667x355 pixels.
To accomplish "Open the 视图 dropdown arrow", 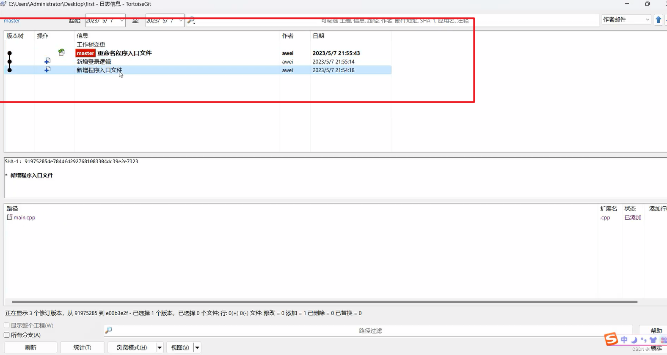I will click(x=197, y=347).
